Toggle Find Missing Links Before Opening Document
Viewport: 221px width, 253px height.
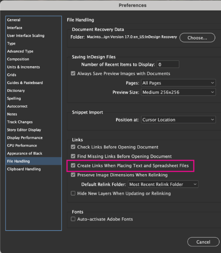73,156
